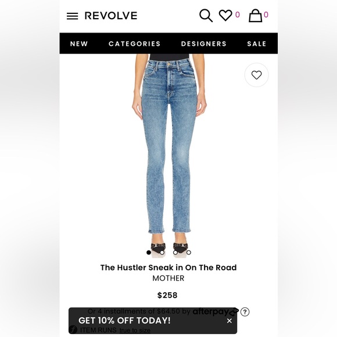Image resolution: width=337 pixels, height=337 pixels.
Task: Click the GET 10% OFF TODAY banner
Action: [124, 321]
